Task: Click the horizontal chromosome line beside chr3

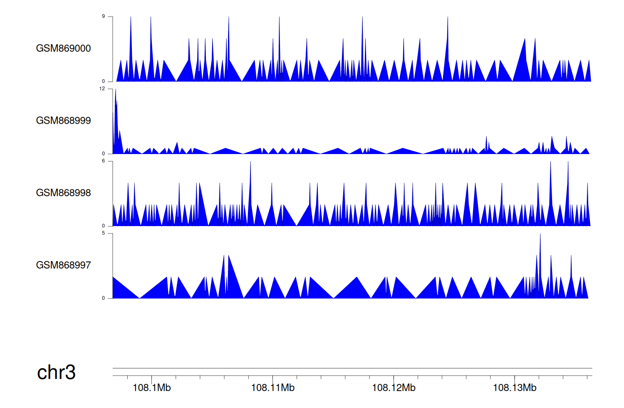Action: click(352, 368)
